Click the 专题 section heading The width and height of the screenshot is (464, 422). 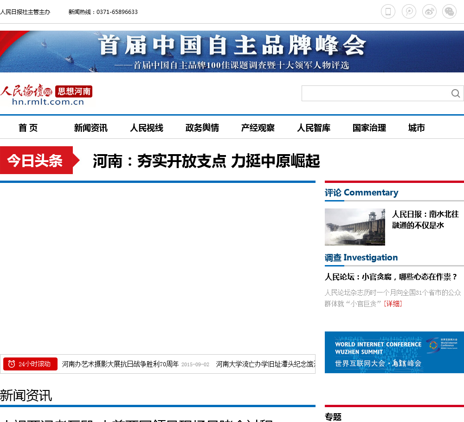click(x=333, y=417)
